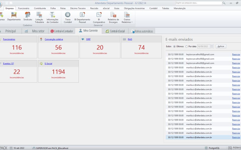Select the Últimos radio button
The image size is (241, 150).
174,46
